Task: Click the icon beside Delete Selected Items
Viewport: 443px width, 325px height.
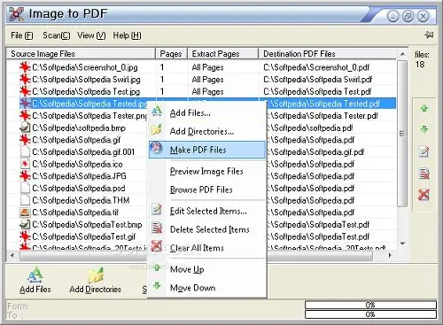Action: pyautogui.click(x=157, y=228)
